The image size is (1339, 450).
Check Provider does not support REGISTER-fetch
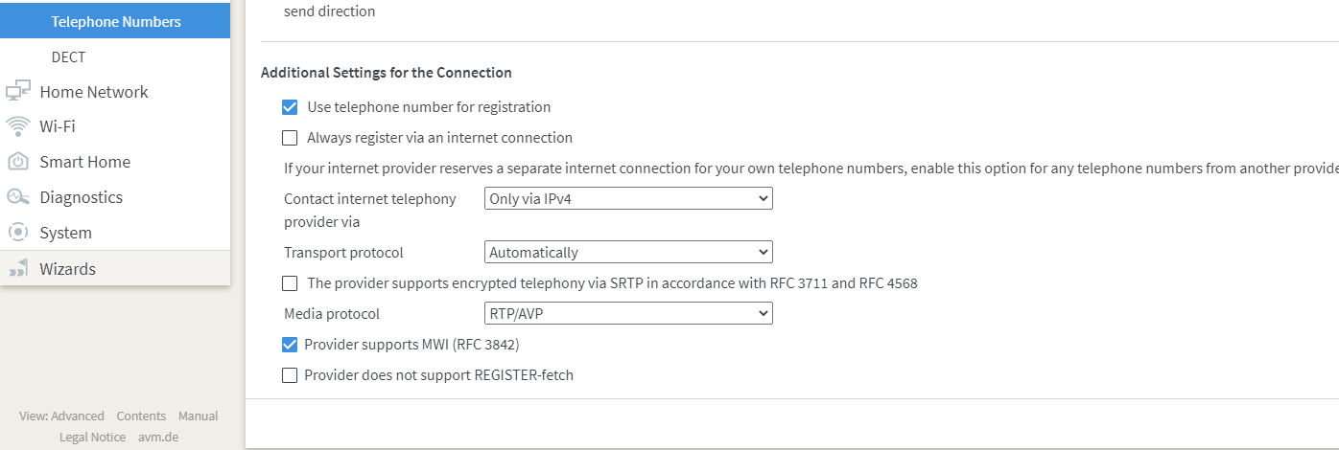click(x=290, y=375)
